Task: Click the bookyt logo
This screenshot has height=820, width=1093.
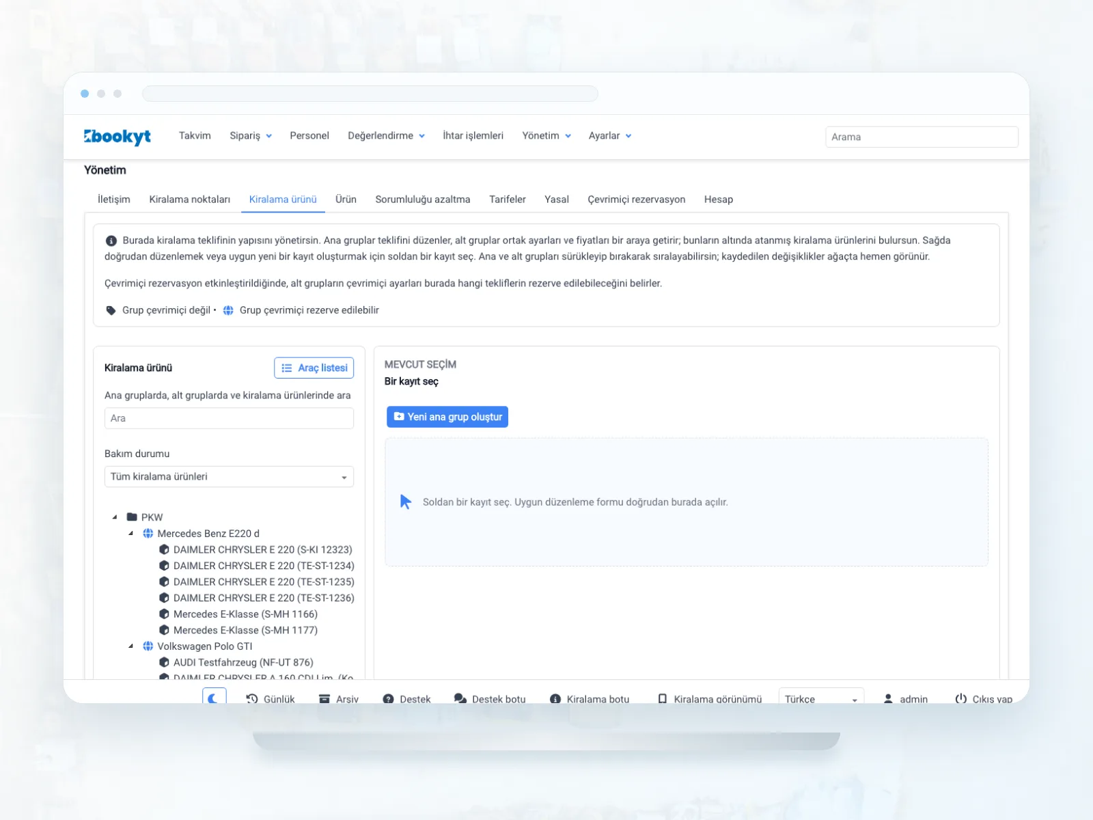Action: click(117, 137)
